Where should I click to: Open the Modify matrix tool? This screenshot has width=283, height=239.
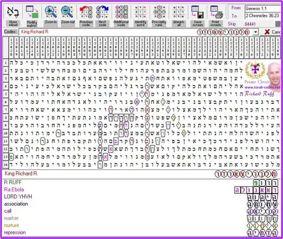[x=32, y=16]
